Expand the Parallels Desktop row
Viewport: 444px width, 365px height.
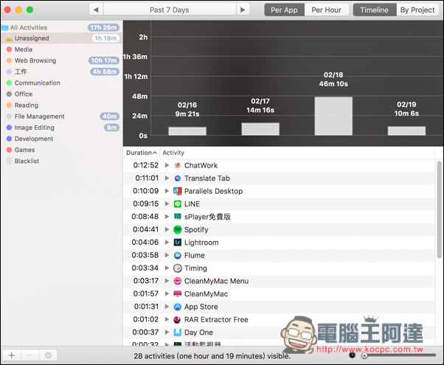[x=167, y=191]
